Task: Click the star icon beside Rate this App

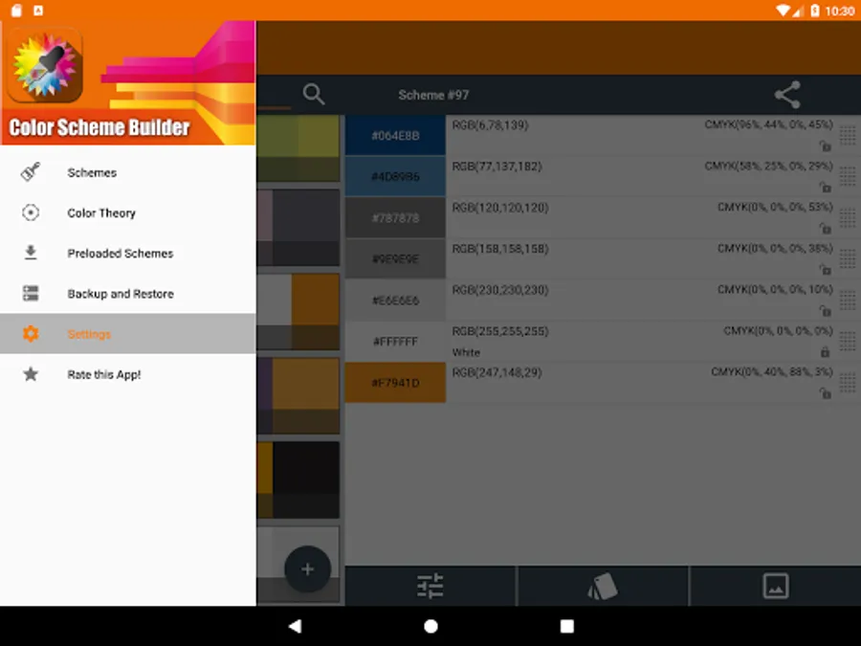Action: point(30,374)
